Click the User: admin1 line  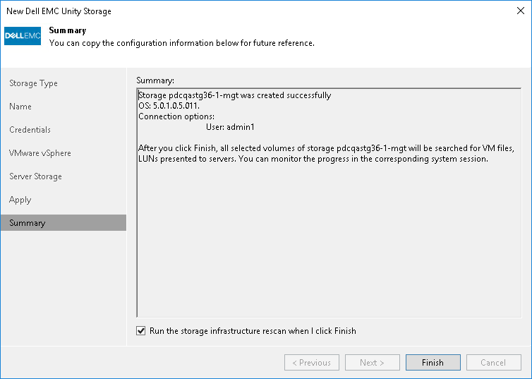click(229, 127)
